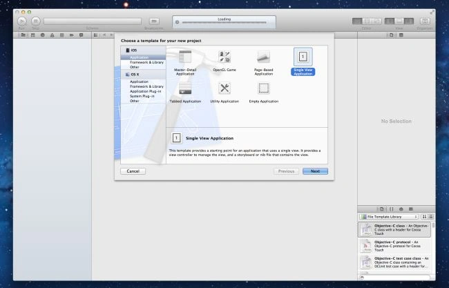Viewport: 449px width, 288px height.
Task: Show the Project navigator folder icon
Action: pos(23,35)
